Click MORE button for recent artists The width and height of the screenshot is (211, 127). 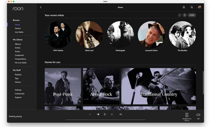[x=192, y=15]
